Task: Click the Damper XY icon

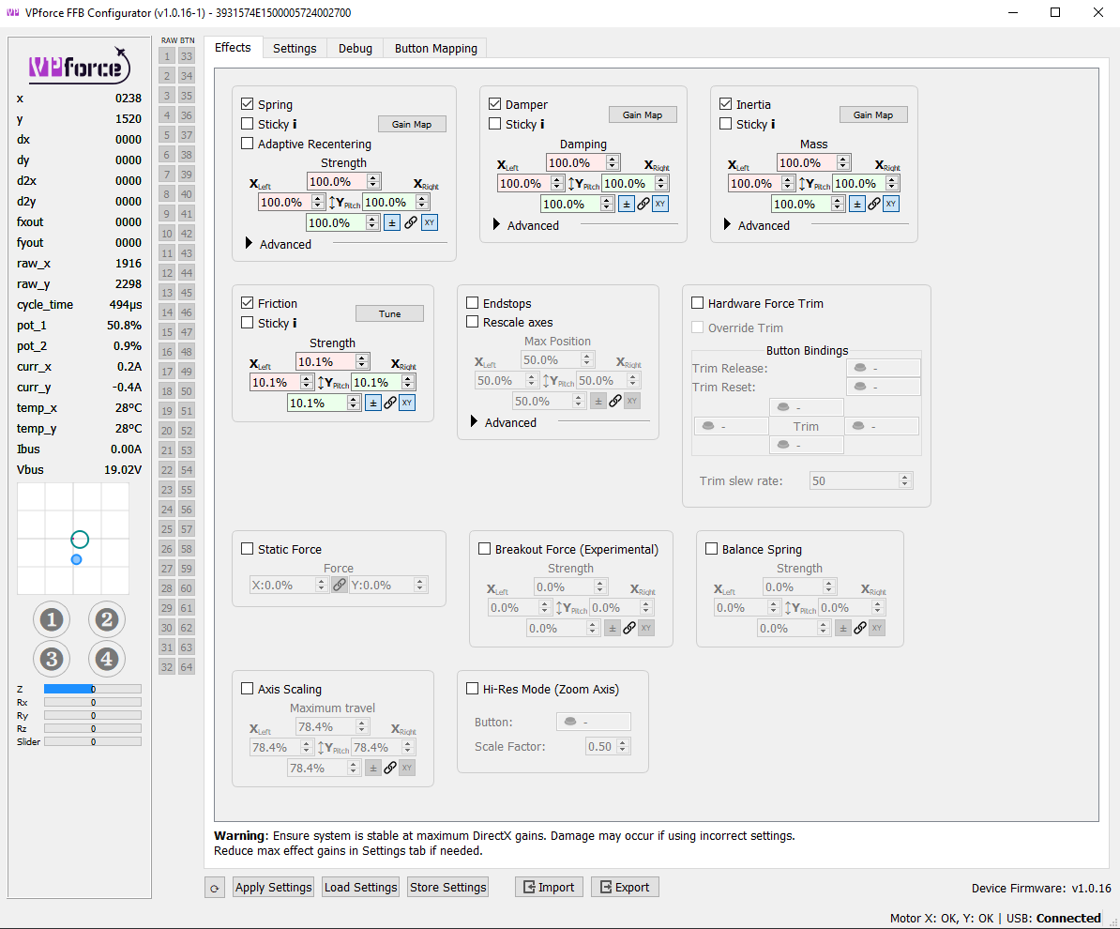Action: pyautogui.click(x=660, y=205)
